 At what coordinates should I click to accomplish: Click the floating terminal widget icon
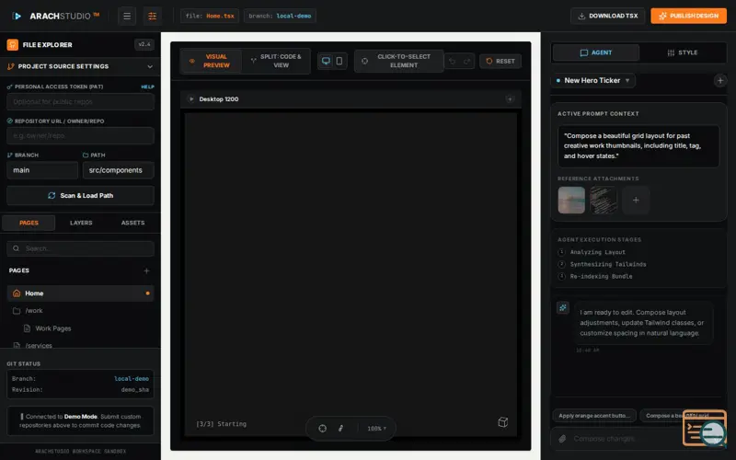[705, 428]
